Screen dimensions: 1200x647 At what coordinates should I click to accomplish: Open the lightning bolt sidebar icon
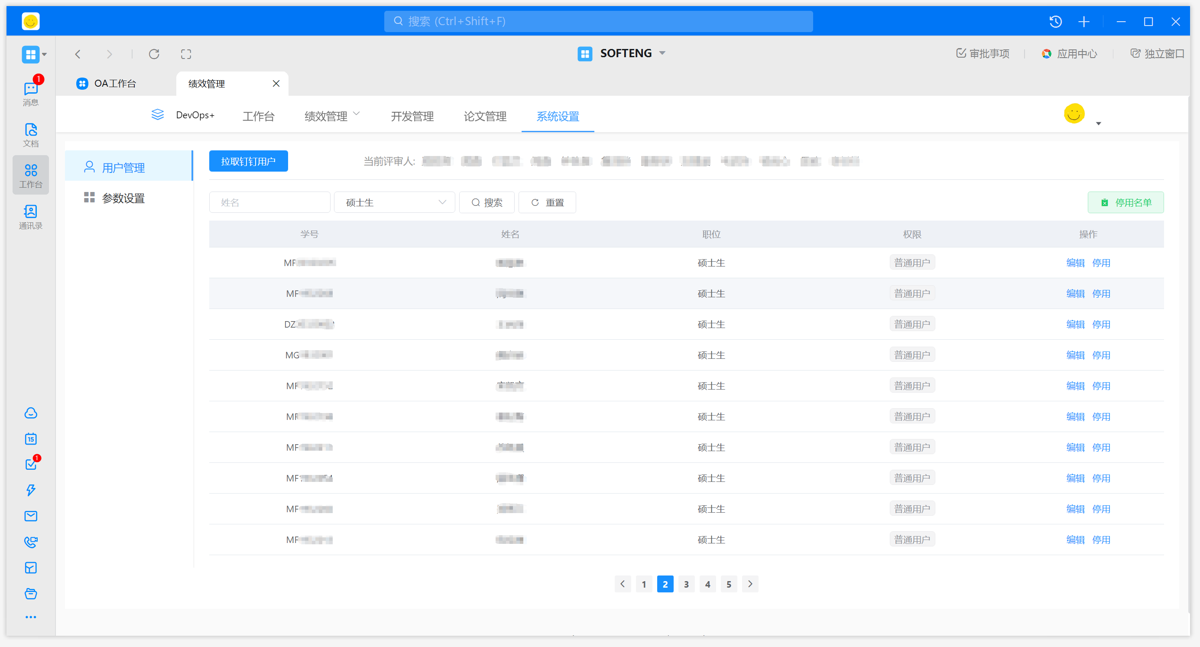click(31, 490)
